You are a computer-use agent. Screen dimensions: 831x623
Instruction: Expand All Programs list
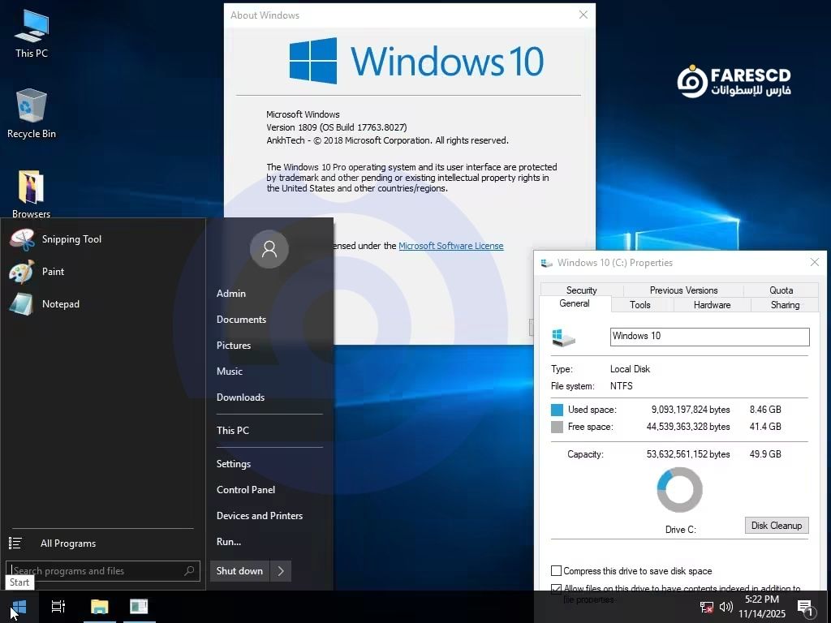(68, 544)
